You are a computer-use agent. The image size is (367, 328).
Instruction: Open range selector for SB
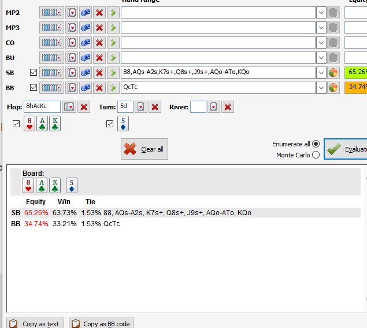pos(51,73)
